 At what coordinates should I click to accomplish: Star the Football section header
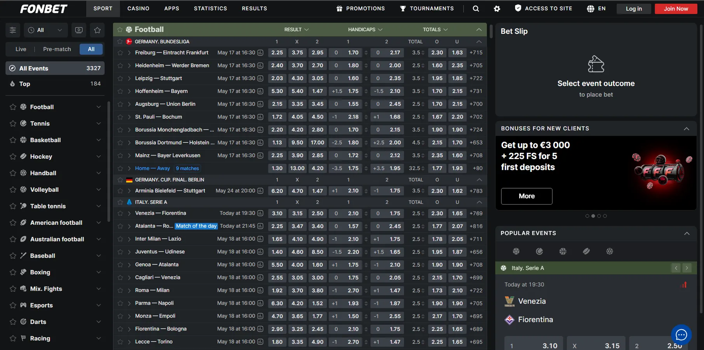coord(120,30)
